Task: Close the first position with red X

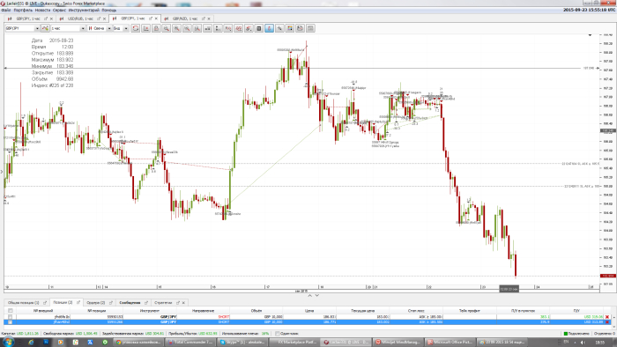Action: [x=607, y=317]
